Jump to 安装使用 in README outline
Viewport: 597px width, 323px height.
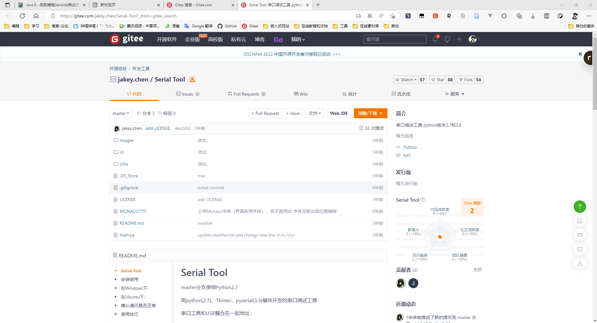129,279
